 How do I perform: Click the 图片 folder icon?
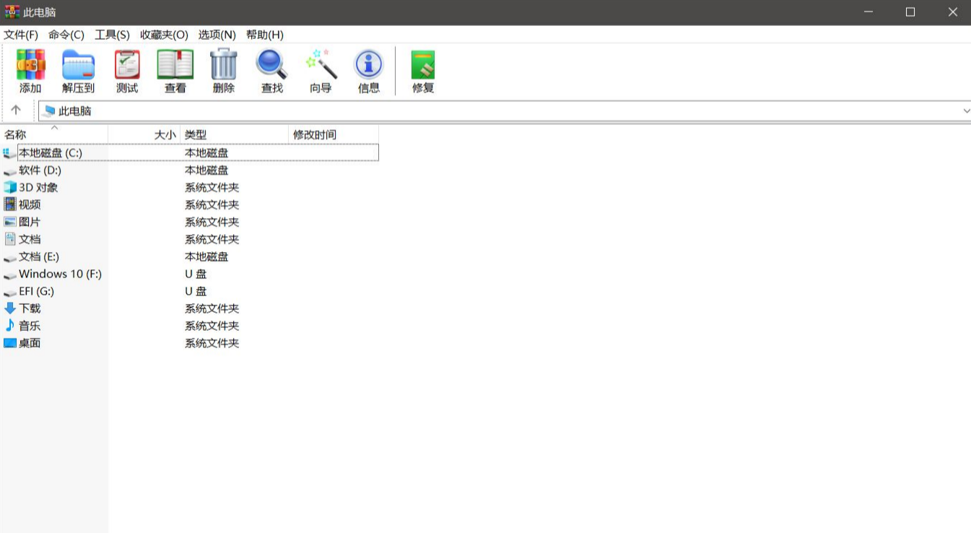pos(10,222)
